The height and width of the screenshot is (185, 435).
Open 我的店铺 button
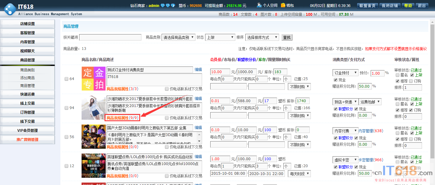pos(390,6)
